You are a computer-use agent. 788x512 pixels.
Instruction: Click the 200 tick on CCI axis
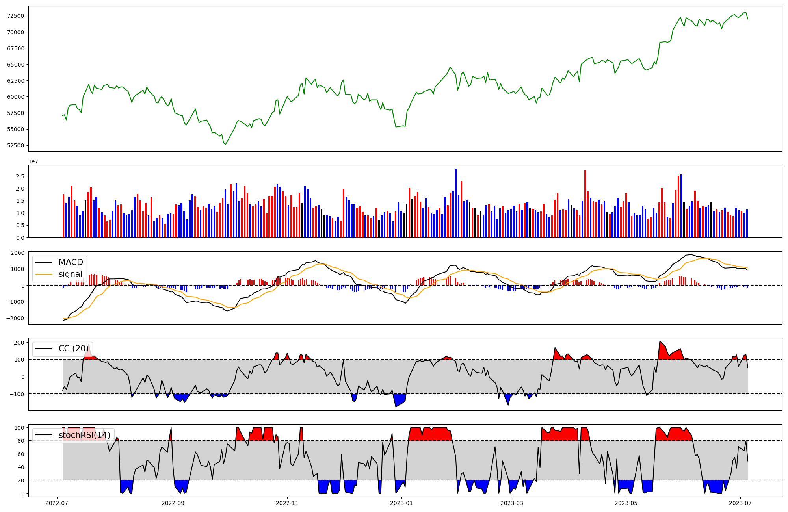pyautogui.click(x=19, y=343)
